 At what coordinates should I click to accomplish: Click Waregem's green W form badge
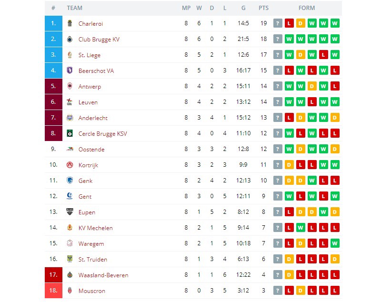[x=335, y=243]
